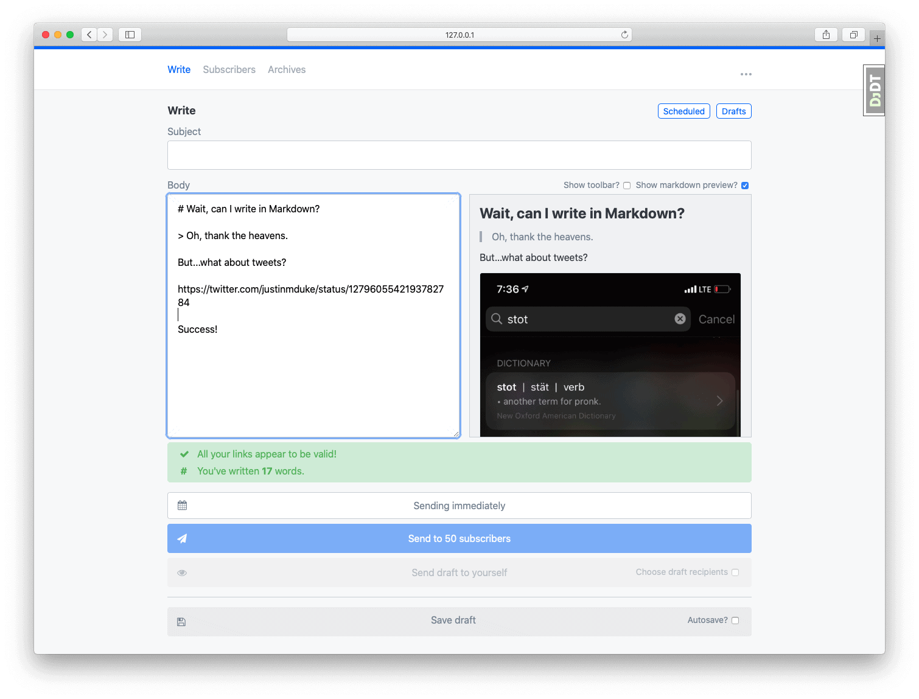Click the blockquote Oh, thank the heavens.
919x699 pixels.
click(542, 237)
